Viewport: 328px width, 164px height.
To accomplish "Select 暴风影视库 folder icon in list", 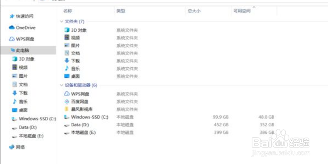I will pos(67,109).
